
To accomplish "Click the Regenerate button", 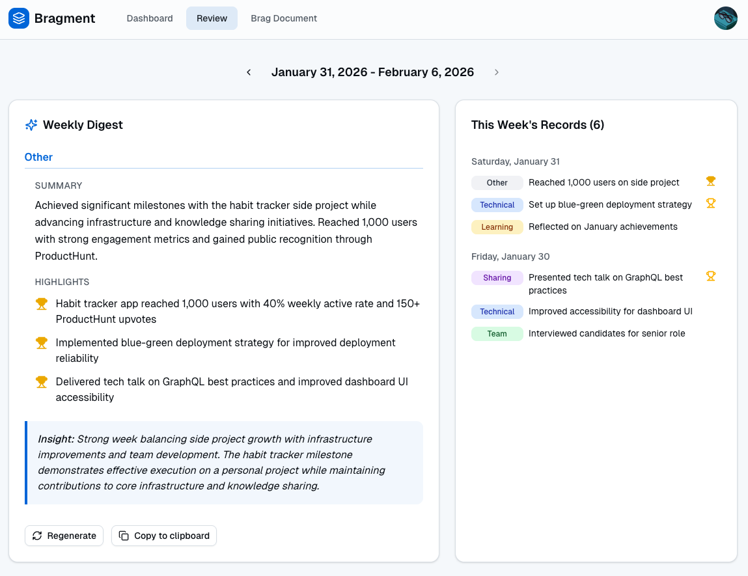I will pos(64,536).
